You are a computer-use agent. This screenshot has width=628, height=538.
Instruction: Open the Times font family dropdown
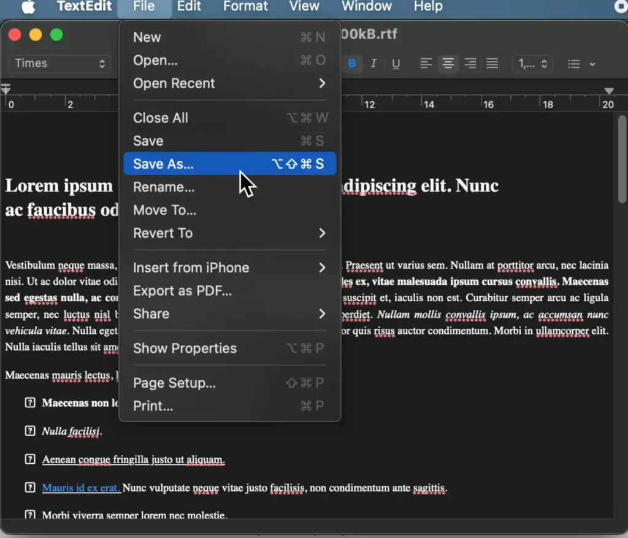(59, 63)
